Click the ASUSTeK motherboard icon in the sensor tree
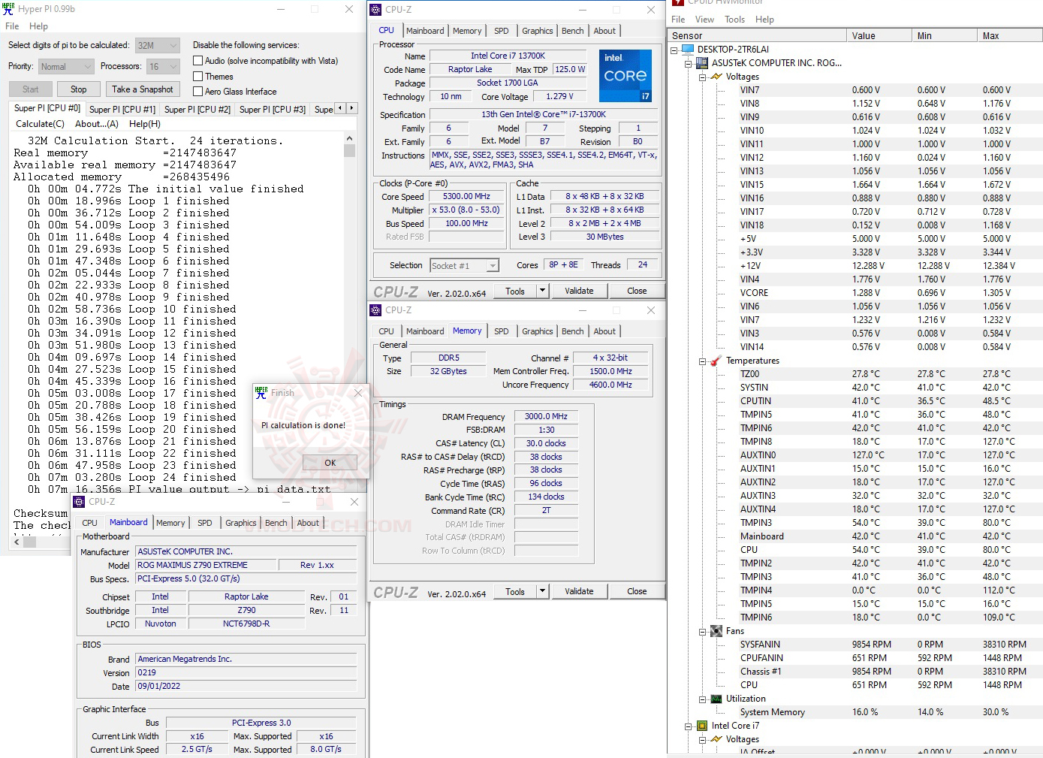Viewport: 1043px width, 758px height. coord(702,63)
